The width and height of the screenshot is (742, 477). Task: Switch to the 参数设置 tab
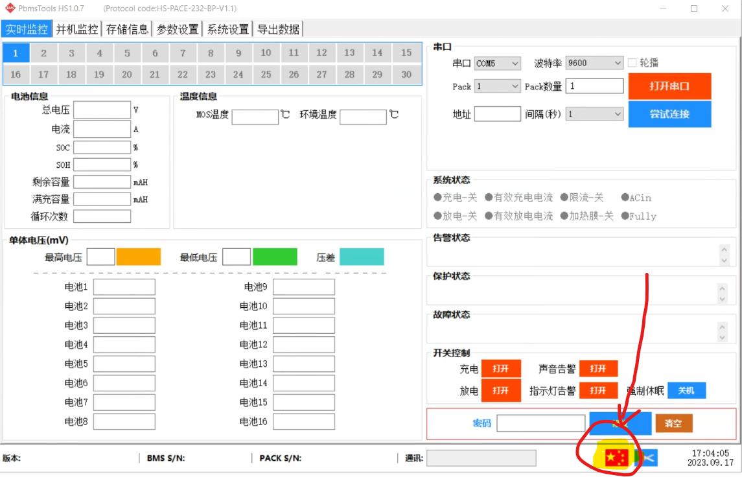178,29
